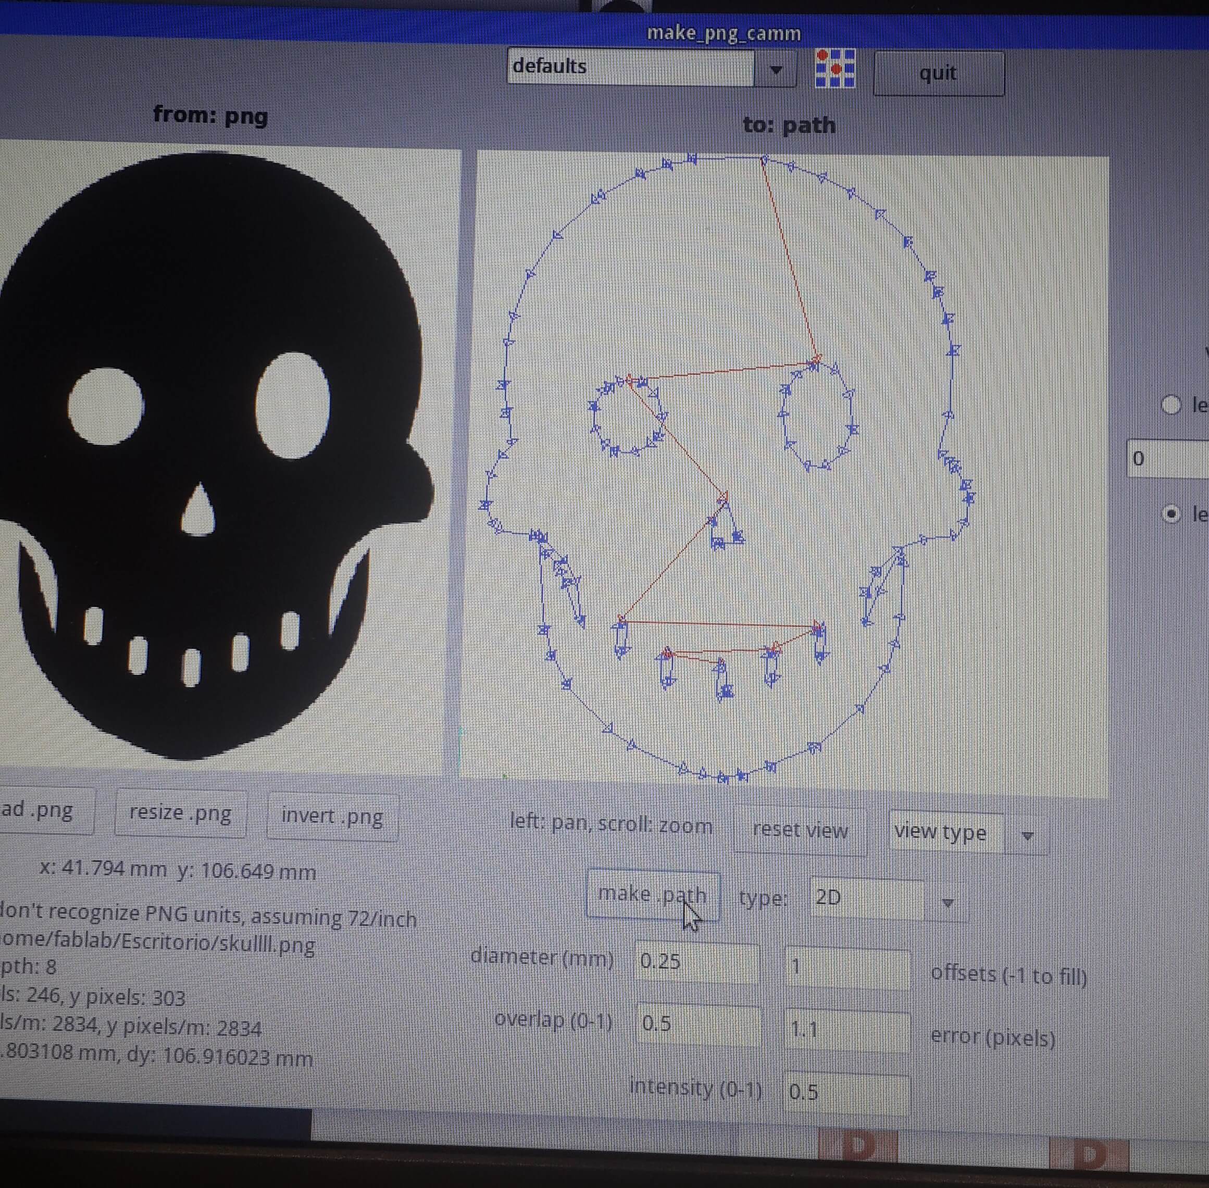Edit the error (pixels) field 1.1
This screenshot has height=1188, width=1209.
(x=847, y=1030)
